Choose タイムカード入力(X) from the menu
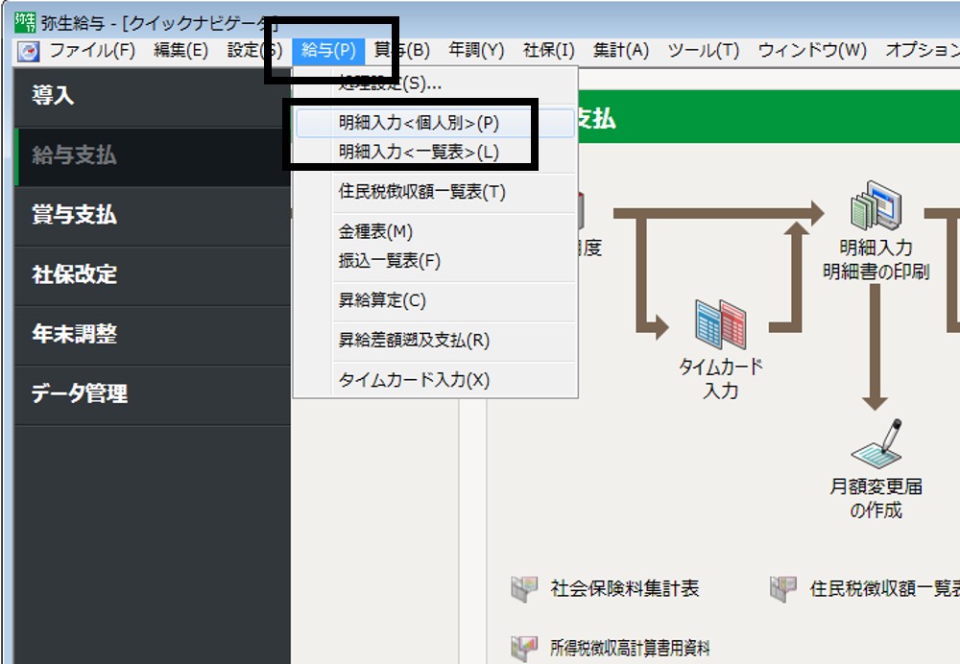The width and height of the screenshot is (960, 664). click(x=435, y=380)
